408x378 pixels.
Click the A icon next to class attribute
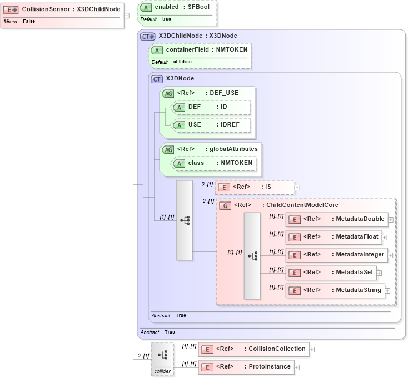tap(179, 164)
